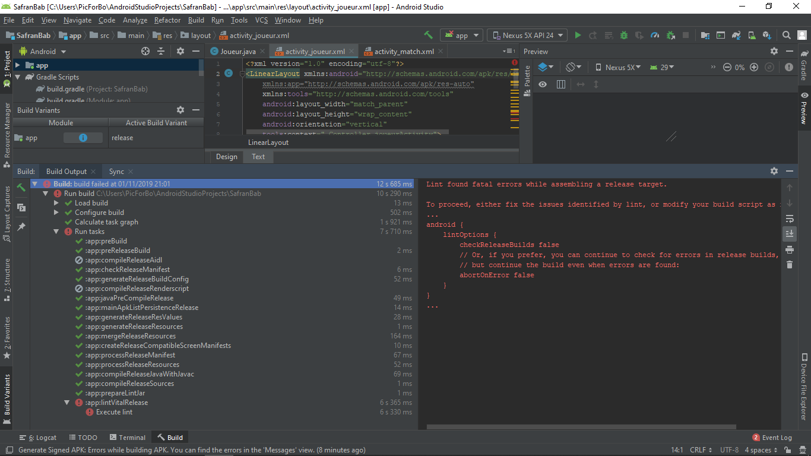
Task: Select release build variant cell
Action: pyautogui.click(x=156, y=138)
